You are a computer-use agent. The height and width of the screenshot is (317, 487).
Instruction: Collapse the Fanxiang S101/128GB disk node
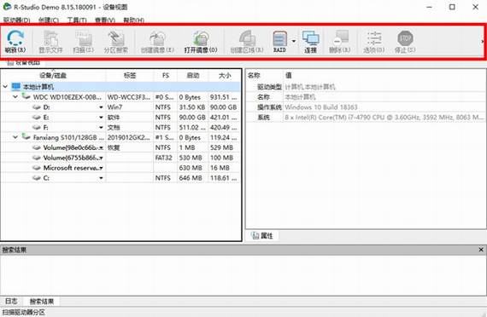[x=15, y=137]
